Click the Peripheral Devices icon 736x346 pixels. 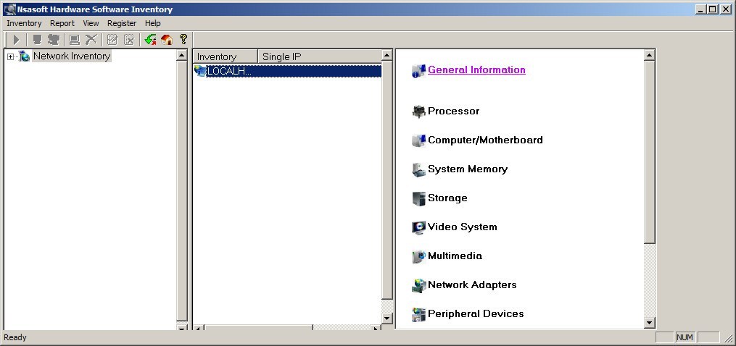coord(418,315)
